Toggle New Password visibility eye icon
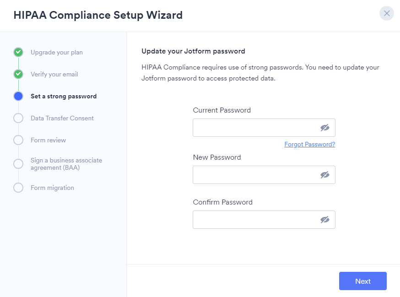Screen dimensions: 400x297 (x=325, y=175)
